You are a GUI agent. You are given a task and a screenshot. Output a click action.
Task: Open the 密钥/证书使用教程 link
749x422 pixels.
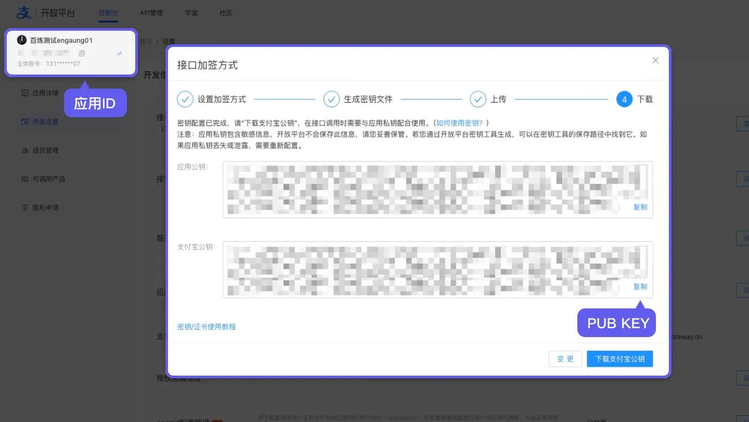point(207,327)
